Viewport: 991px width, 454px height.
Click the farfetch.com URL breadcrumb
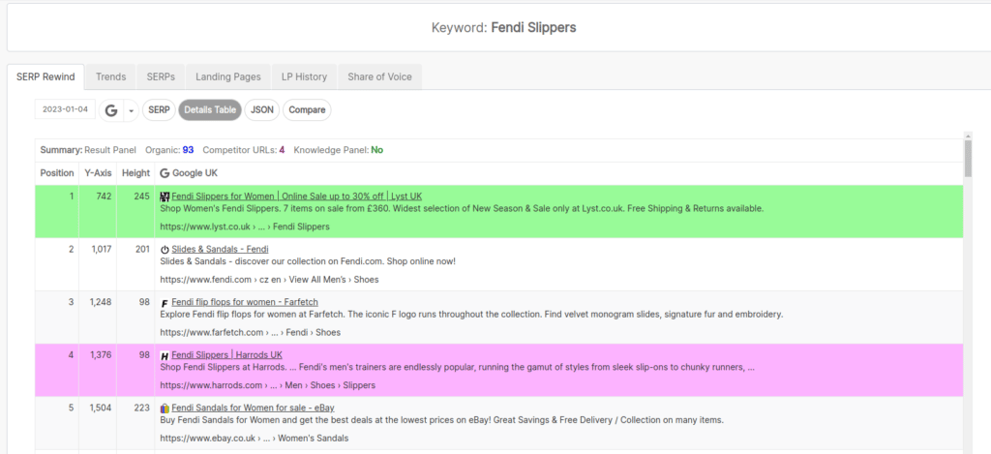251,332
